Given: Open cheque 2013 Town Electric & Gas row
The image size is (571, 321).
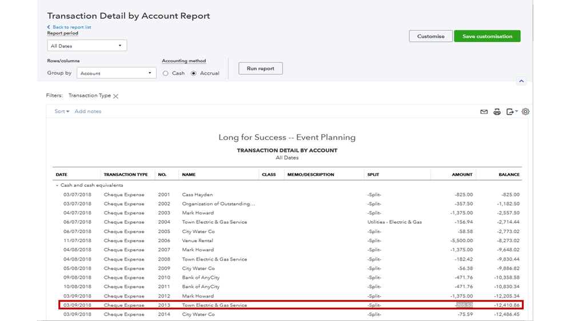Looking at the screenshot, I should [x=214, y=306].
